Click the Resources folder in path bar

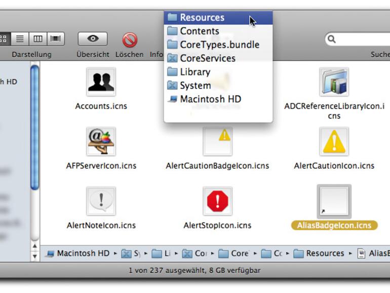pos(319,253)
